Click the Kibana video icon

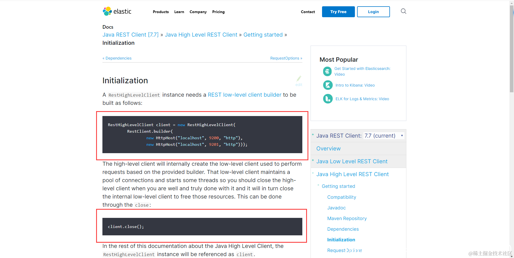point(328,85)
